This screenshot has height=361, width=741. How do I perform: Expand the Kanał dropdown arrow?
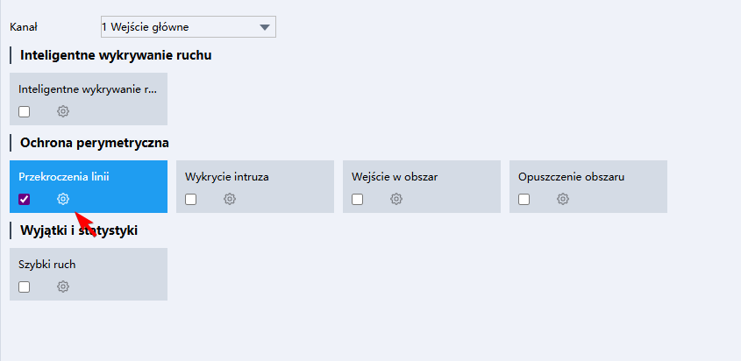pos(265,27)
